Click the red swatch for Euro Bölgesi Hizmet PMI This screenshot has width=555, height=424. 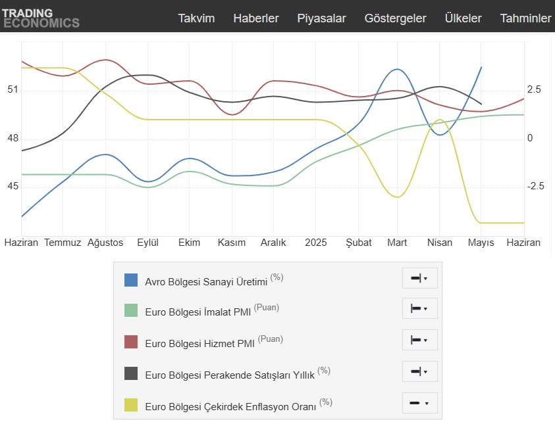pos(131,342)
